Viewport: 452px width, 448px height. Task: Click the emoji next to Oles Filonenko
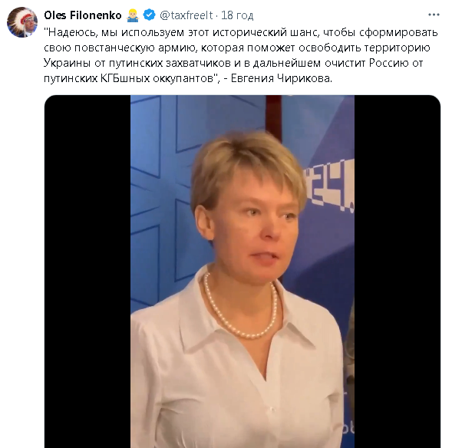(133, 15)
